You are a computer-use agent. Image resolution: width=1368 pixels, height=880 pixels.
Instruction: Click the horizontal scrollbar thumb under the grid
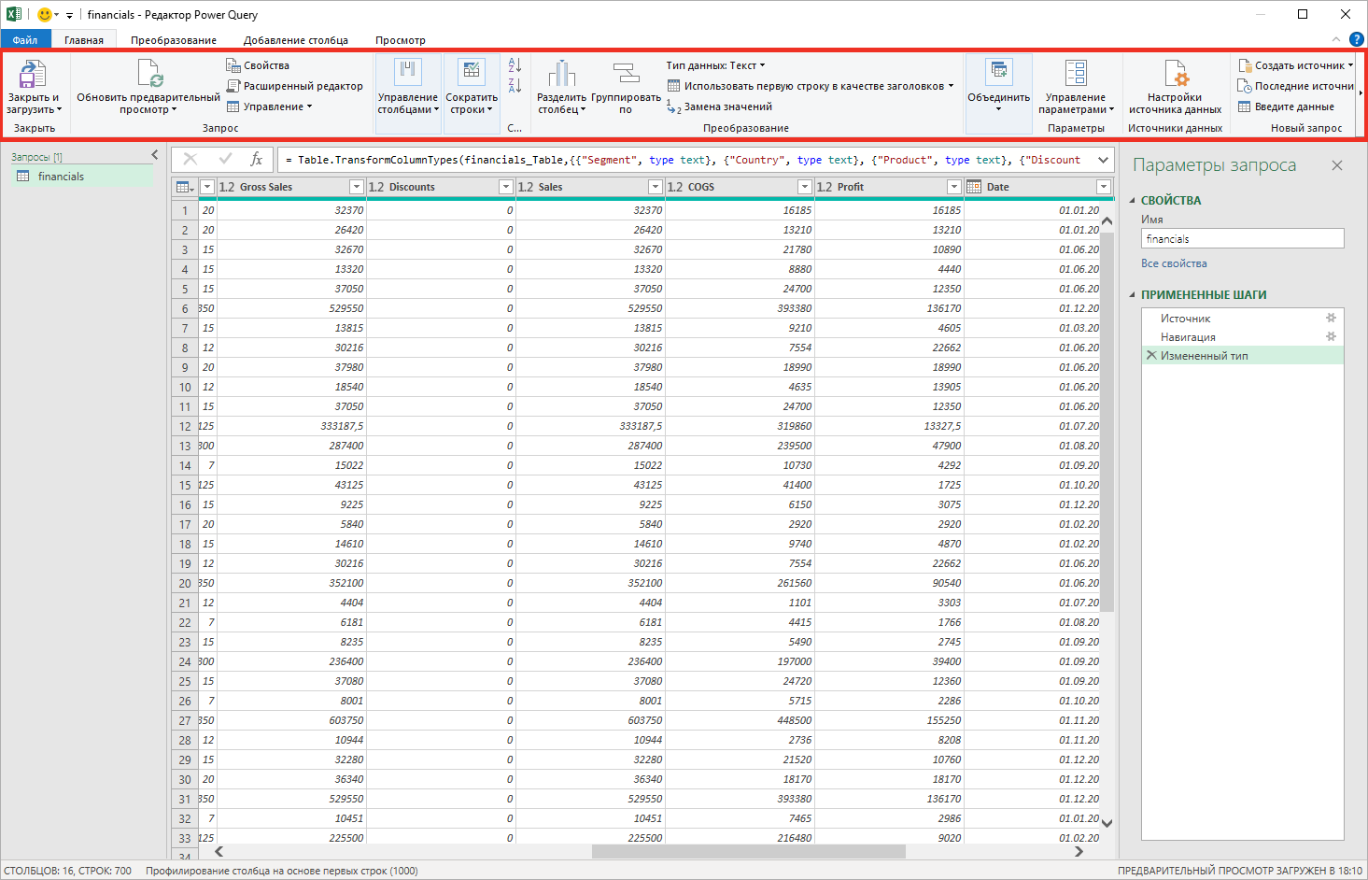[749, 851]
